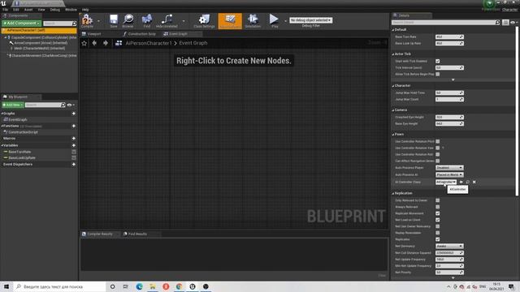Open the Auto Possess AI dropdown

tap(449, 174)
